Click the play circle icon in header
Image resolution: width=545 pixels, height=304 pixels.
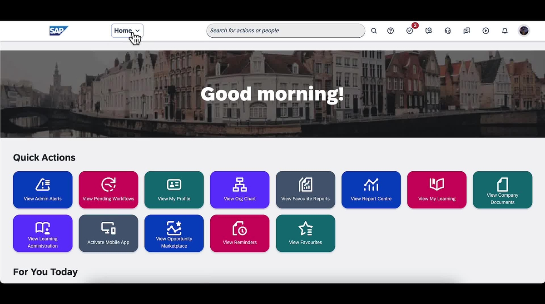click(486, 31)
